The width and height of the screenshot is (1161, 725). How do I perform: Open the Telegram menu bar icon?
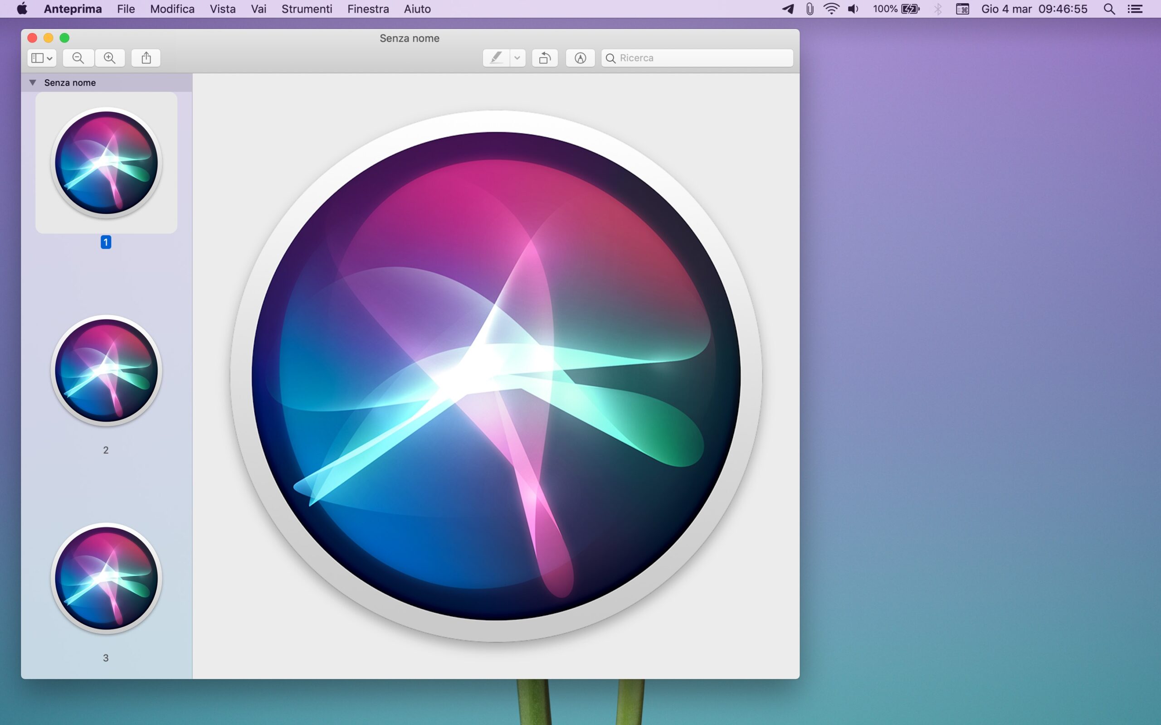[787, 9]
